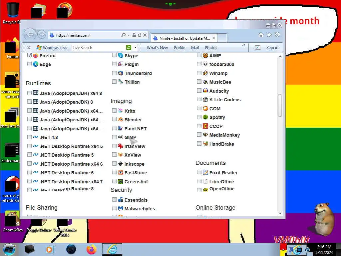Image resolution: width=341 pixels, height=256 pixels.
Task: Open Firefox from the taskbar
Action: (x=92, y=249)
